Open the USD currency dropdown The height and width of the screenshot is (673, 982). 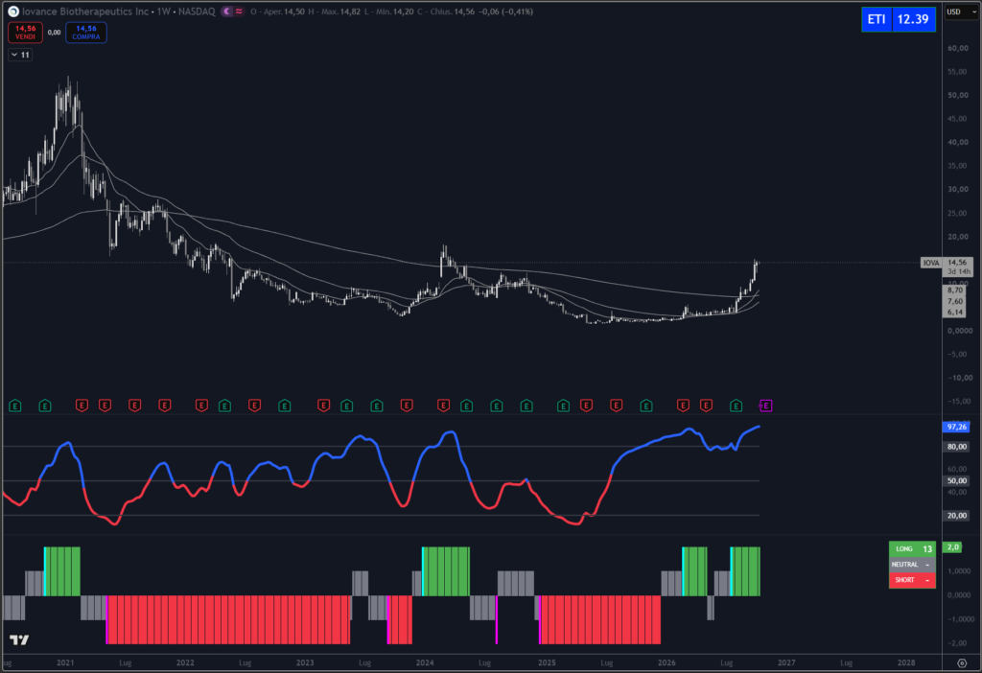pos(961,12)
